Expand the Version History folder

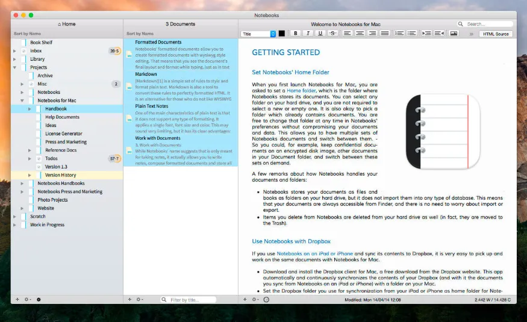[x=30, y=175]
